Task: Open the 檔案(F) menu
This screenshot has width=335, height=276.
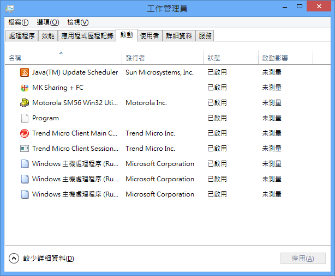Action: [19, 22]
